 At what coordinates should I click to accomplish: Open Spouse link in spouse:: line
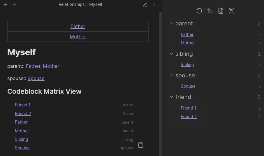pos(36,78)
